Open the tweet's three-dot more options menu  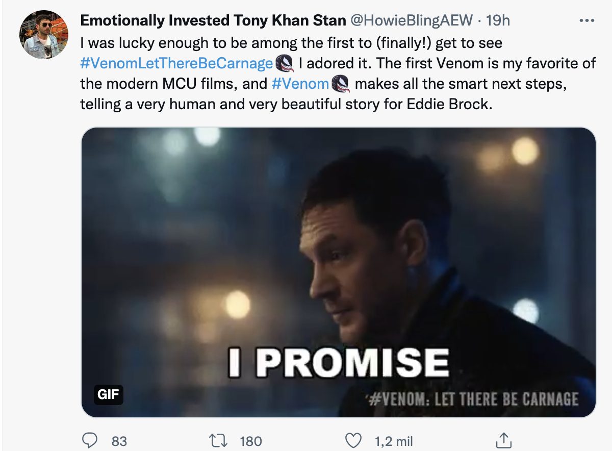coord(587,21)
